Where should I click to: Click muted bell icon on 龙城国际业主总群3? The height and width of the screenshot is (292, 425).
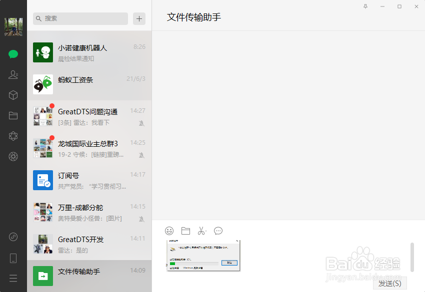(141, 155)
